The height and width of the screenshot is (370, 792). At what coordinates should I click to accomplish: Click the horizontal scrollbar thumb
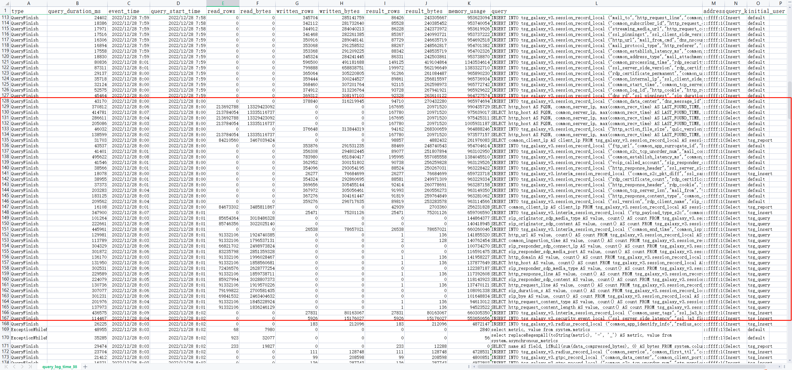pyautogui.click(x=622, y=367)
